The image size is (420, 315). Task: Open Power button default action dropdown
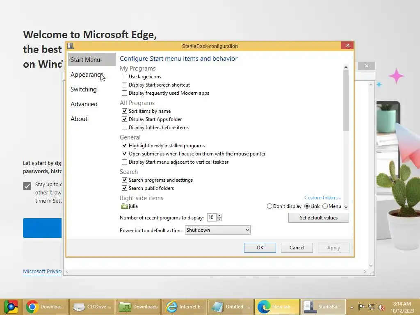pos(217,230)
